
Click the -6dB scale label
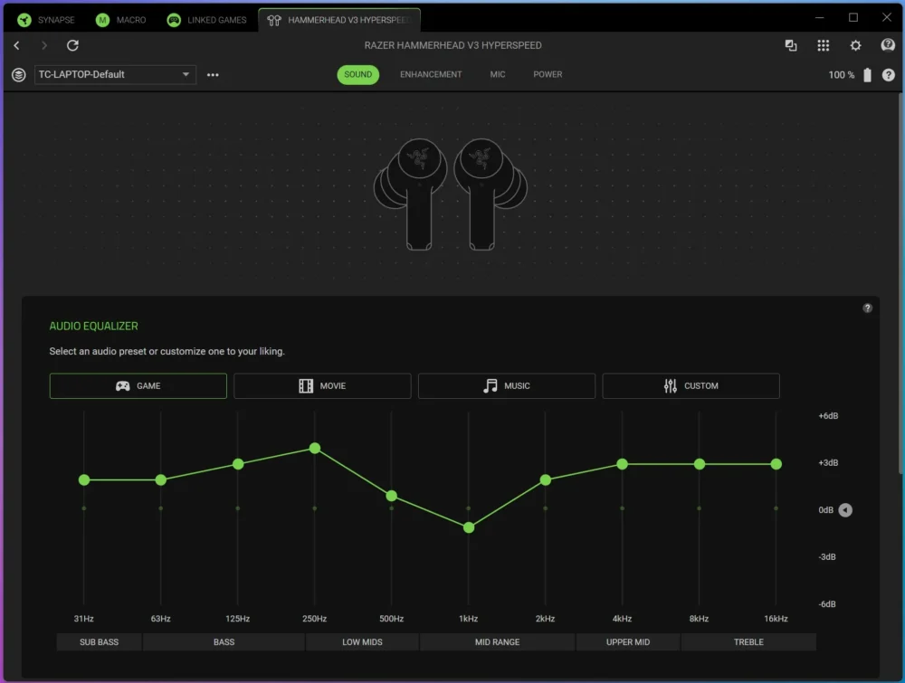click(x=827, y=604)
